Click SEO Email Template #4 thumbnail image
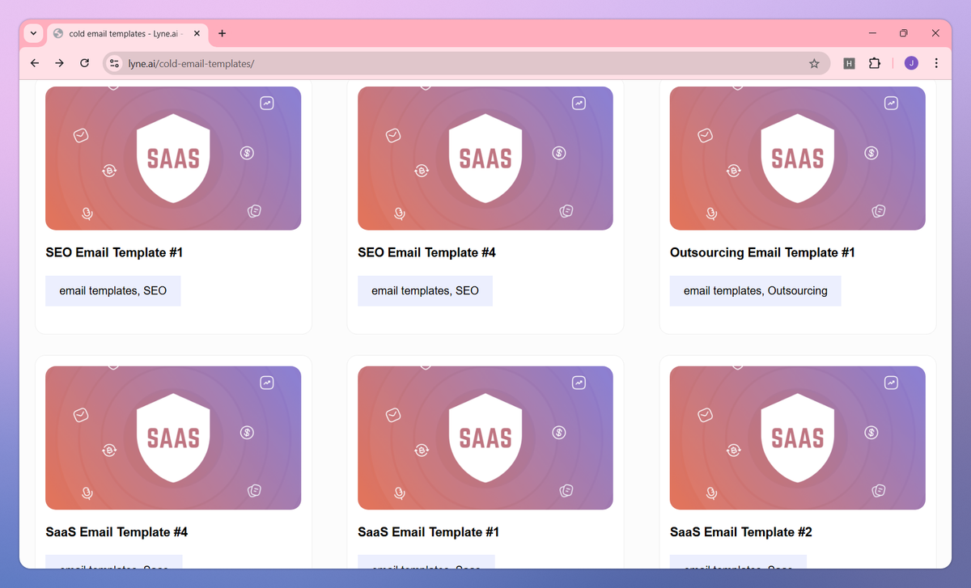The image size is (971, 588). tap(485, 159)
